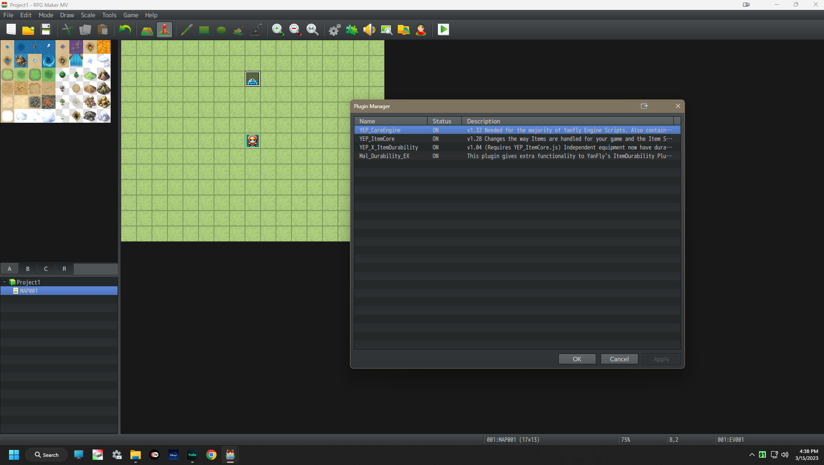Open File Explorer from the taskbar
The image size is (824, 465).
tap(136, 455)
